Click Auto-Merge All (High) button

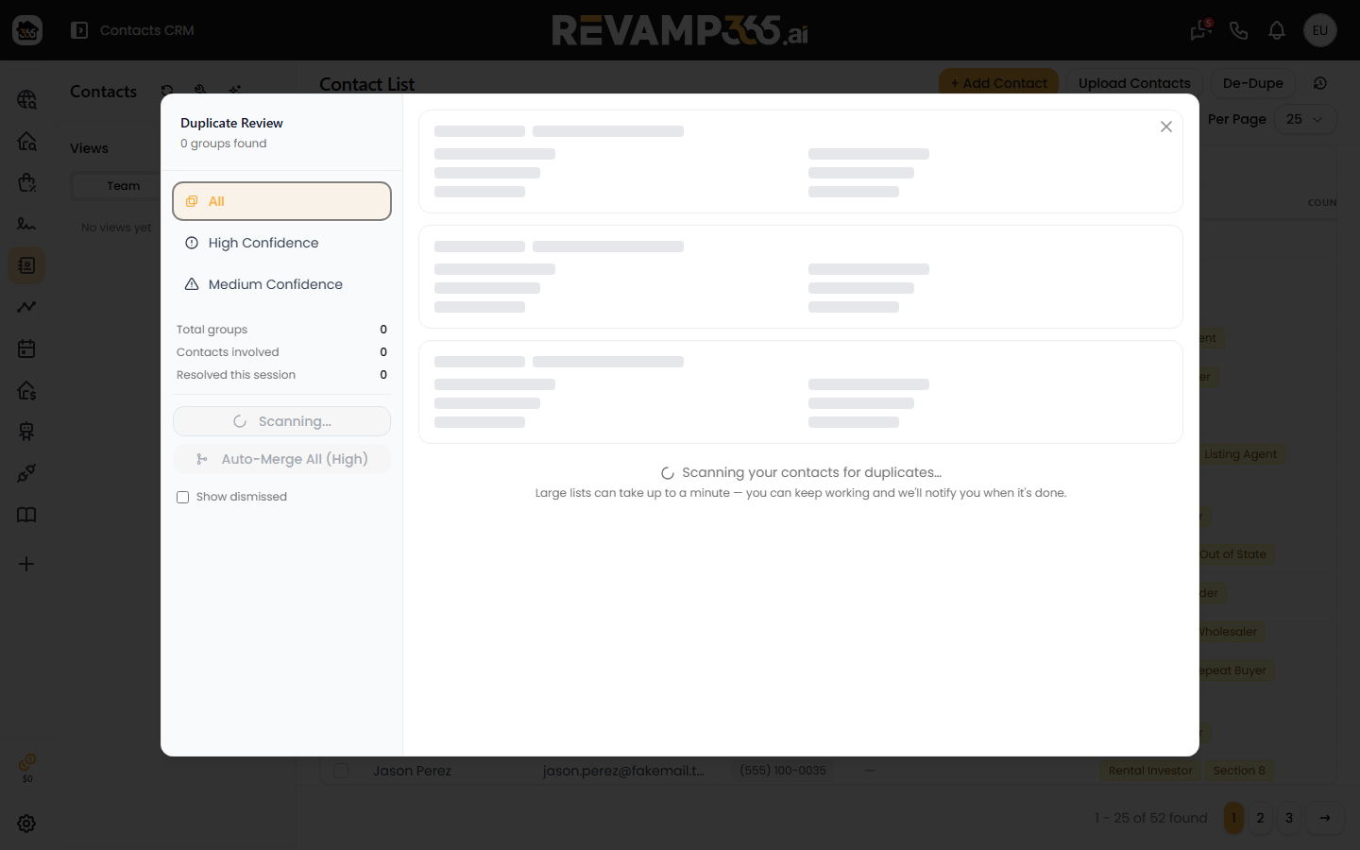click(x=281, y=459)
